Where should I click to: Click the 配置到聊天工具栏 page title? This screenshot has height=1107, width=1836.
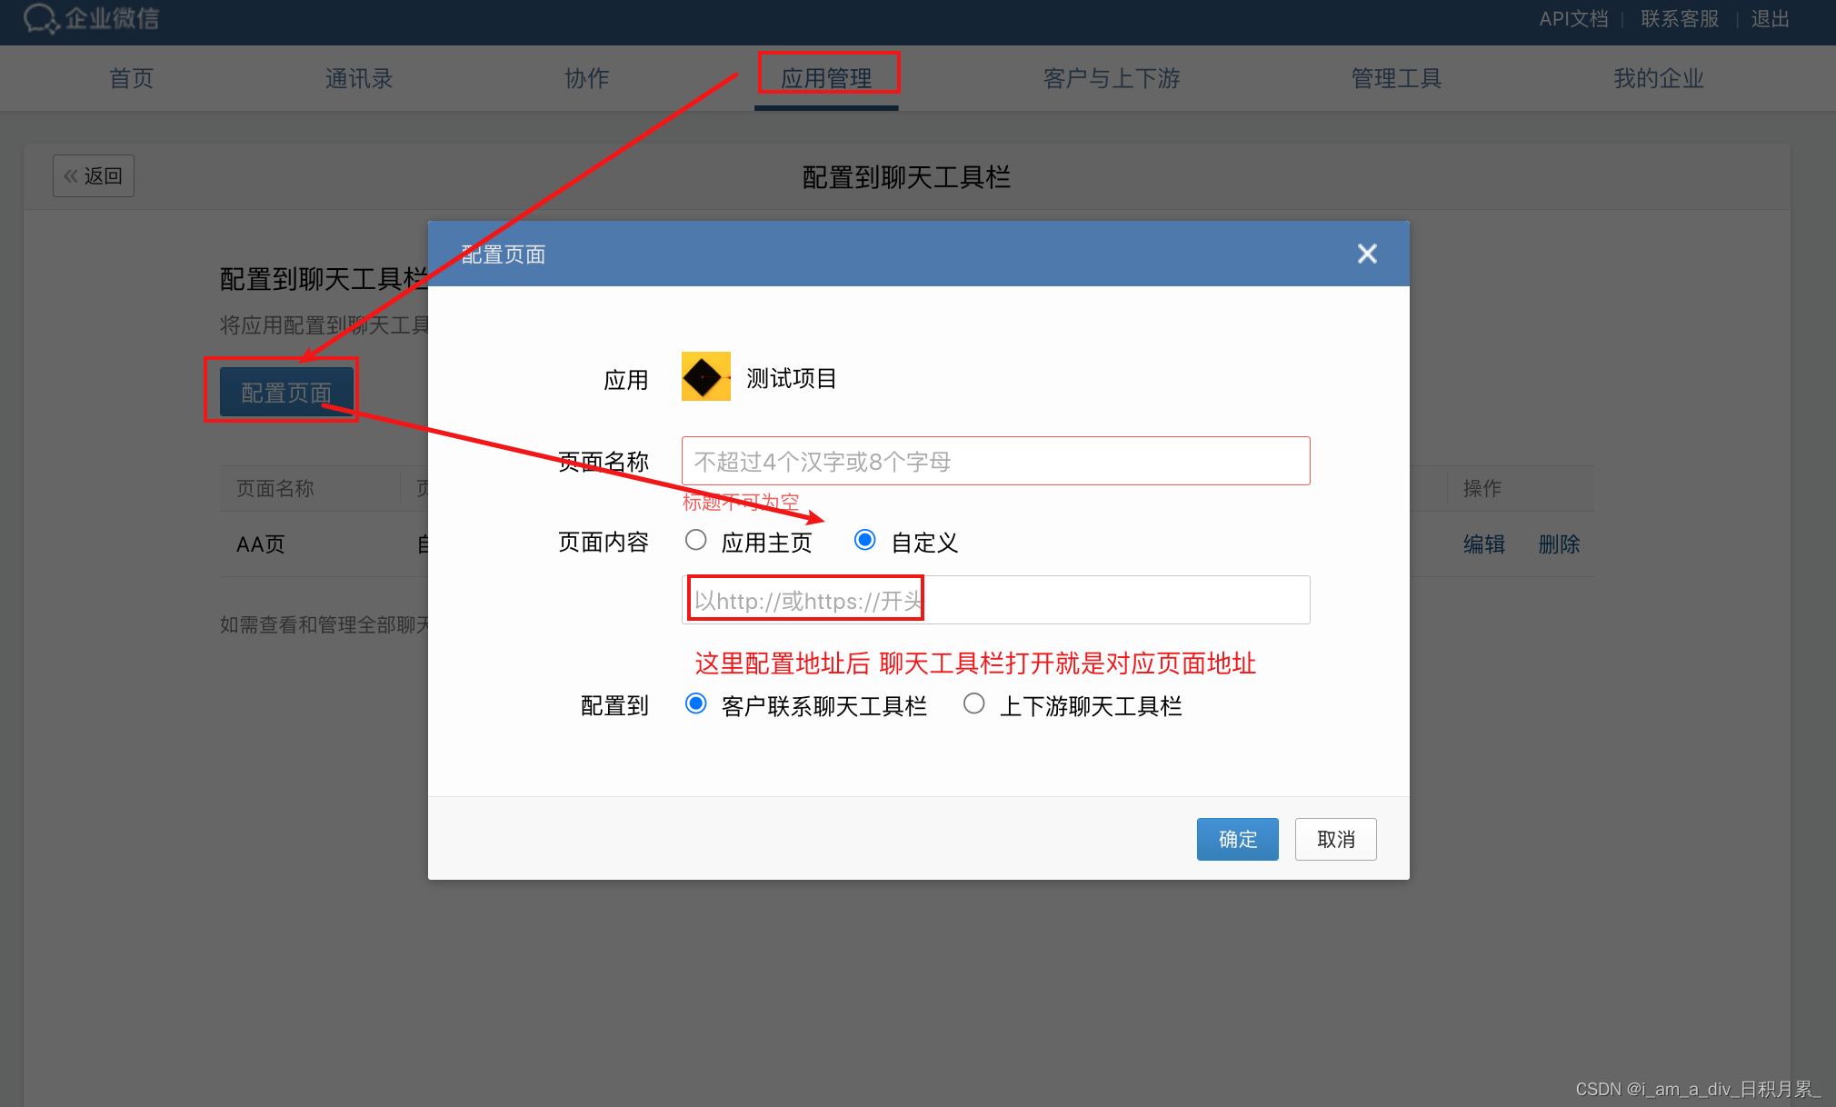(906, 177)
